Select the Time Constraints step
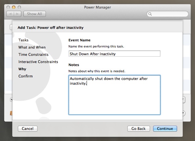Screen dimensions: 195x141 [x=33, y=54]
